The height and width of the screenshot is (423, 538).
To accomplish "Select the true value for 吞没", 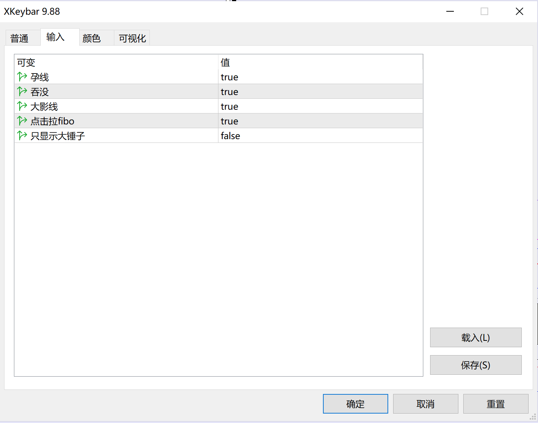I will [x=229, y=92].
